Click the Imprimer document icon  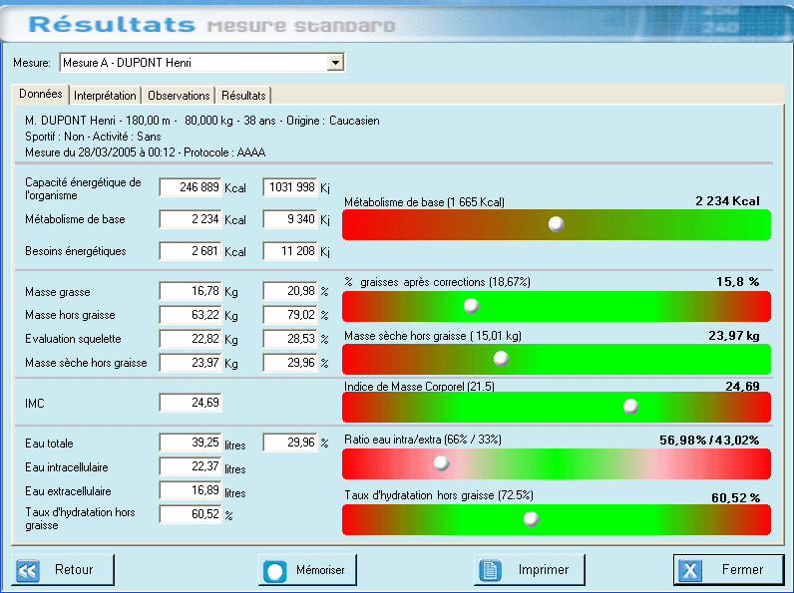[490, 570]
